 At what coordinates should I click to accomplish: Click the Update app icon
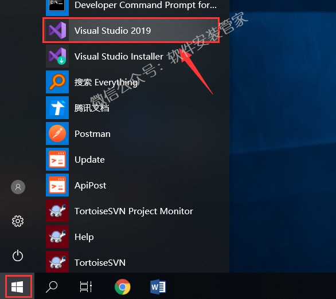[x=57, y=159]
